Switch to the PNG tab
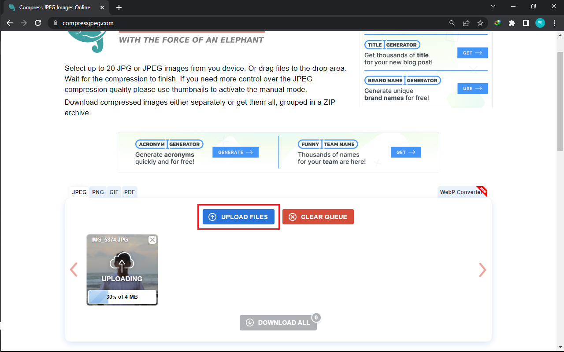This screenshot has height=352, width=564. point(98,192)
